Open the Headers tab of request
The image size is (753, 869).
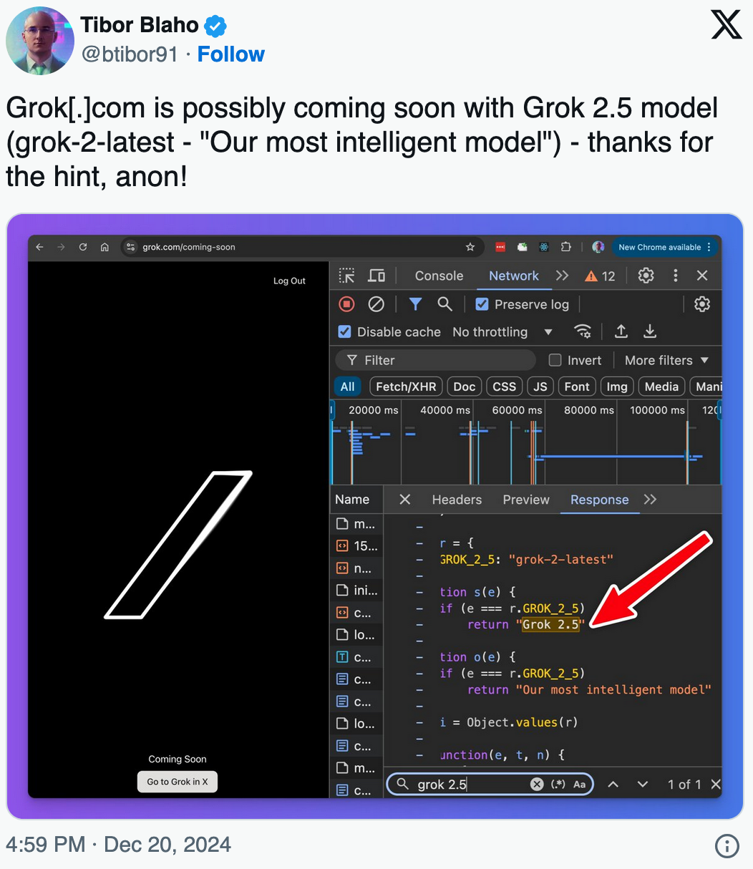[457, 500]
